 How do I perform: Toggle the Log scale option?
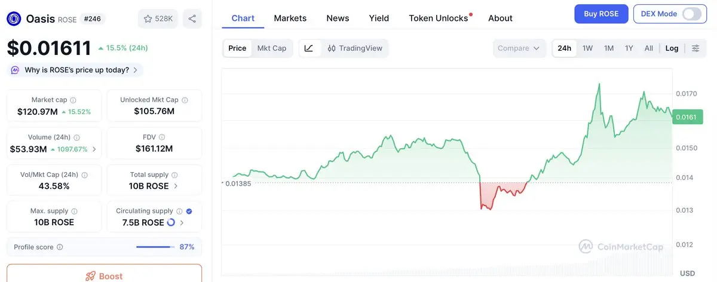[672, 48]
